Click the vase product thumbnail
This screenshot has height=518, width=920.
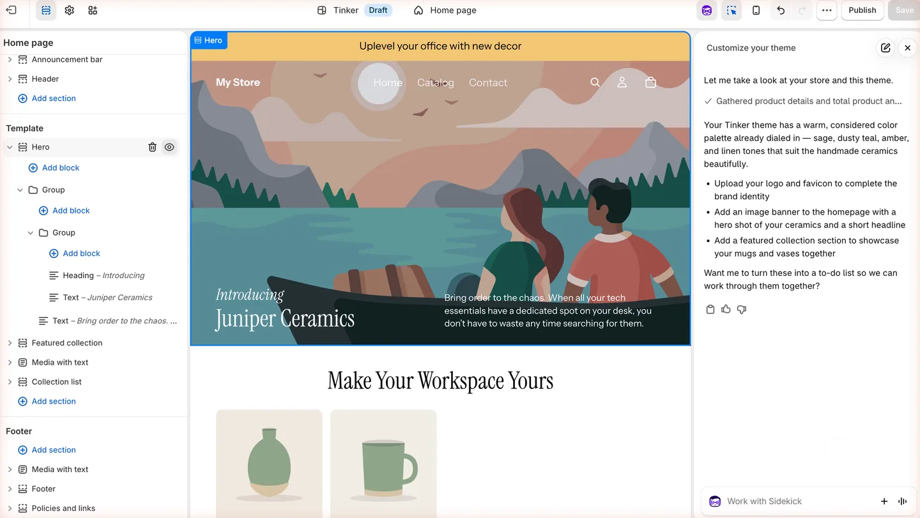(269, 464)
